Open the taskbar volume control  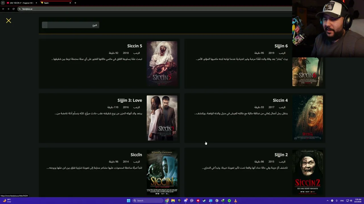[351, 201]
